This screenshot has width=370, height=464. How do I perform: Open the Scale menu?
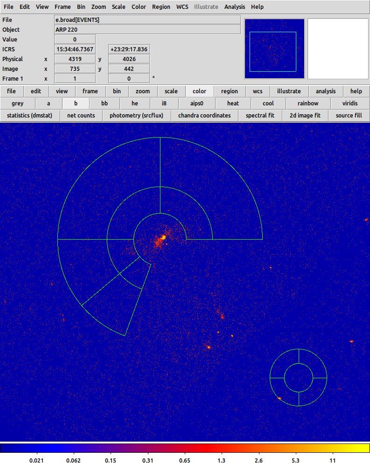tap(119, 7)
